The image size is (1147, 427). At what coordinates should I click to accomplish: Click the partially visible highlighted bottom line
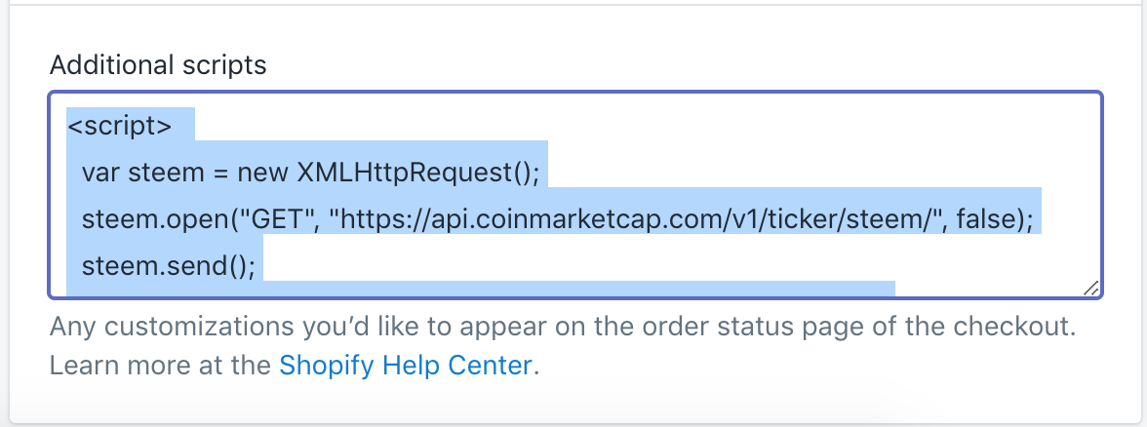481,289
